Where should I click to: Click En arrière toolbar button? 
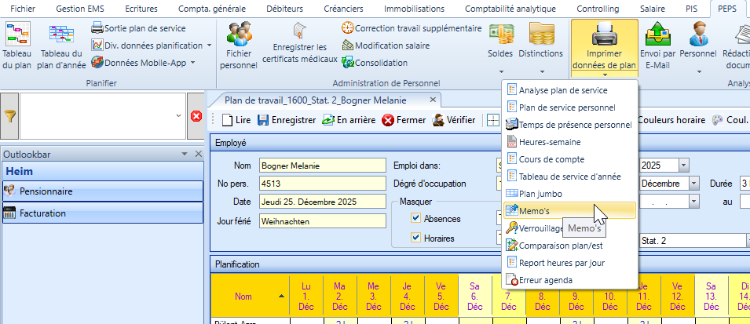click(349, 121)
